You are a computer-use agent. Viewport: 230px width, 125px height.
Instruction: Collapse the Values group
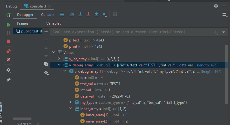(x=54, y=52)
